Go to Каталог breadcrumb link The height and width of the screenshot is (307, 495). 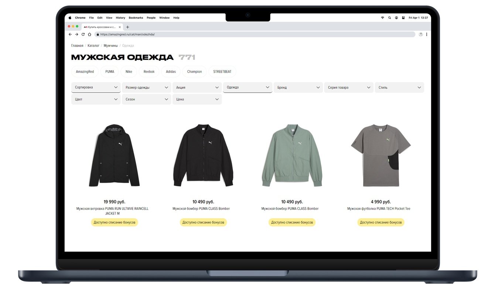[93, 46]
